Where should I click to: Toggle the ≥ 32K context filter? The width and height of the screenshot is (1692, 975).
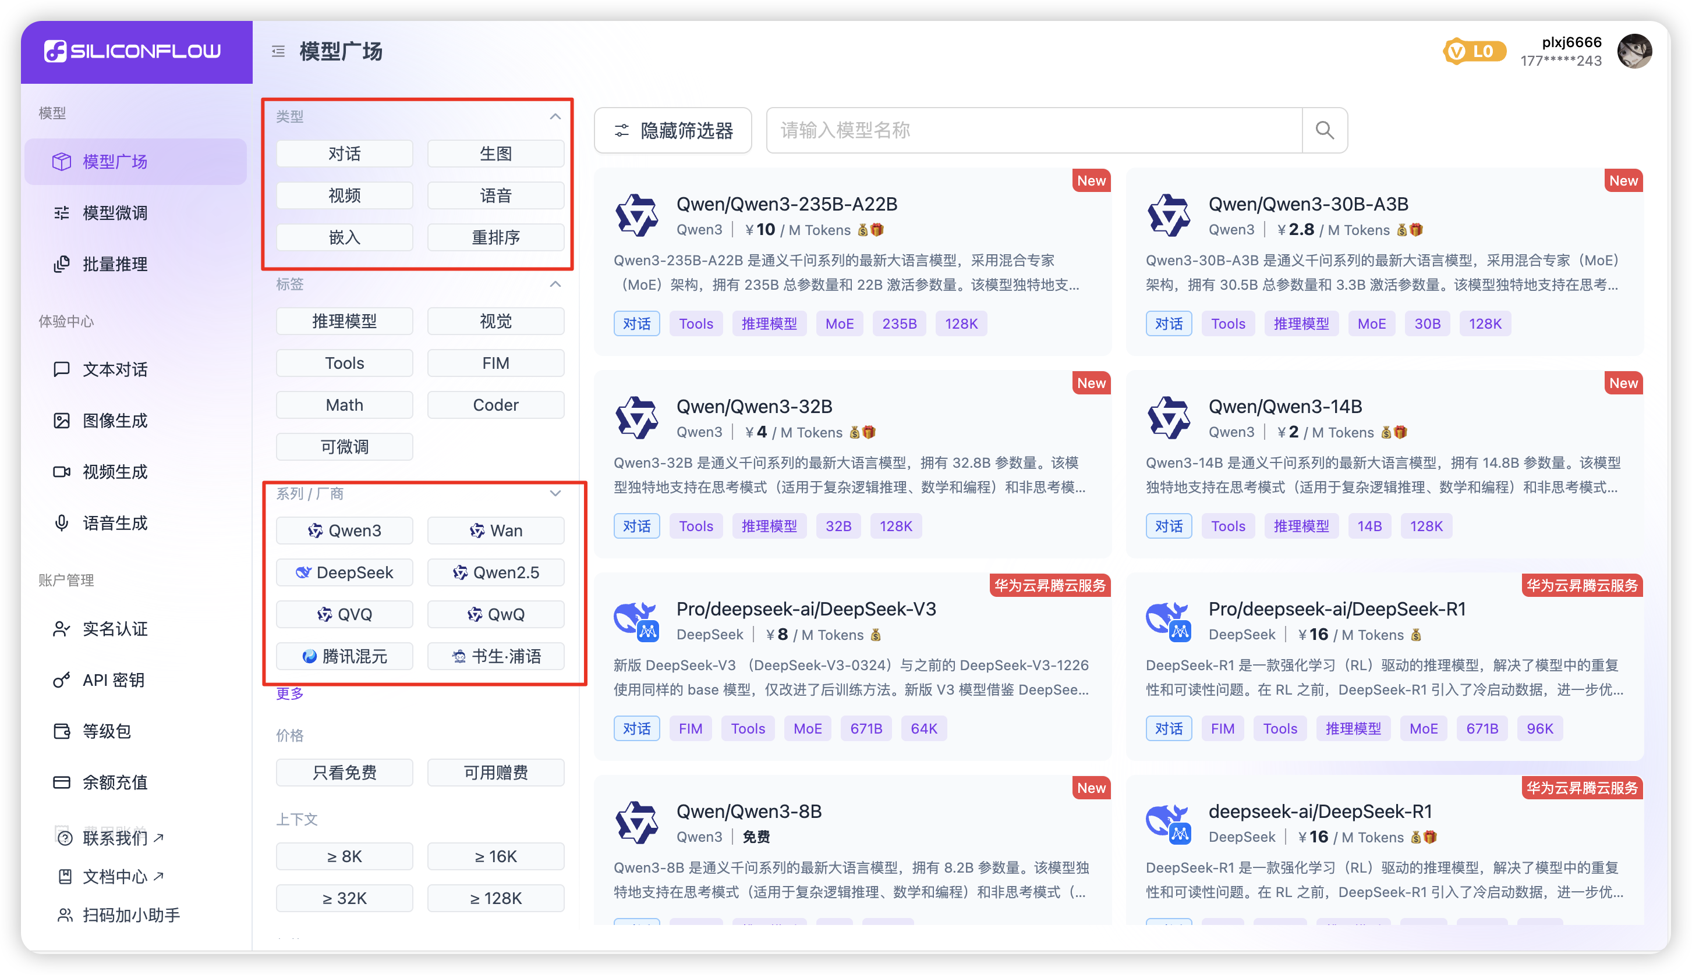coord(345,898)
